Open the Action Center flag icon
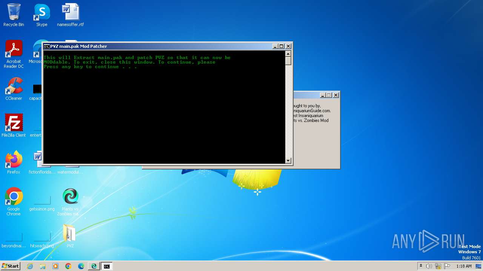The image size is (483, 271). [x=448, y=266]
